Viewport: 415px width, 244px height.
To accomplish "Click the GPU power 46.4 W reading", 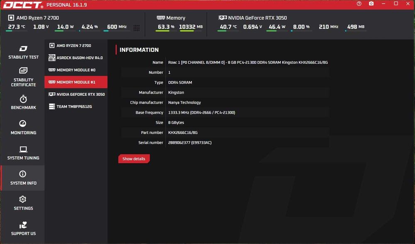I will [x=277, y=27].
